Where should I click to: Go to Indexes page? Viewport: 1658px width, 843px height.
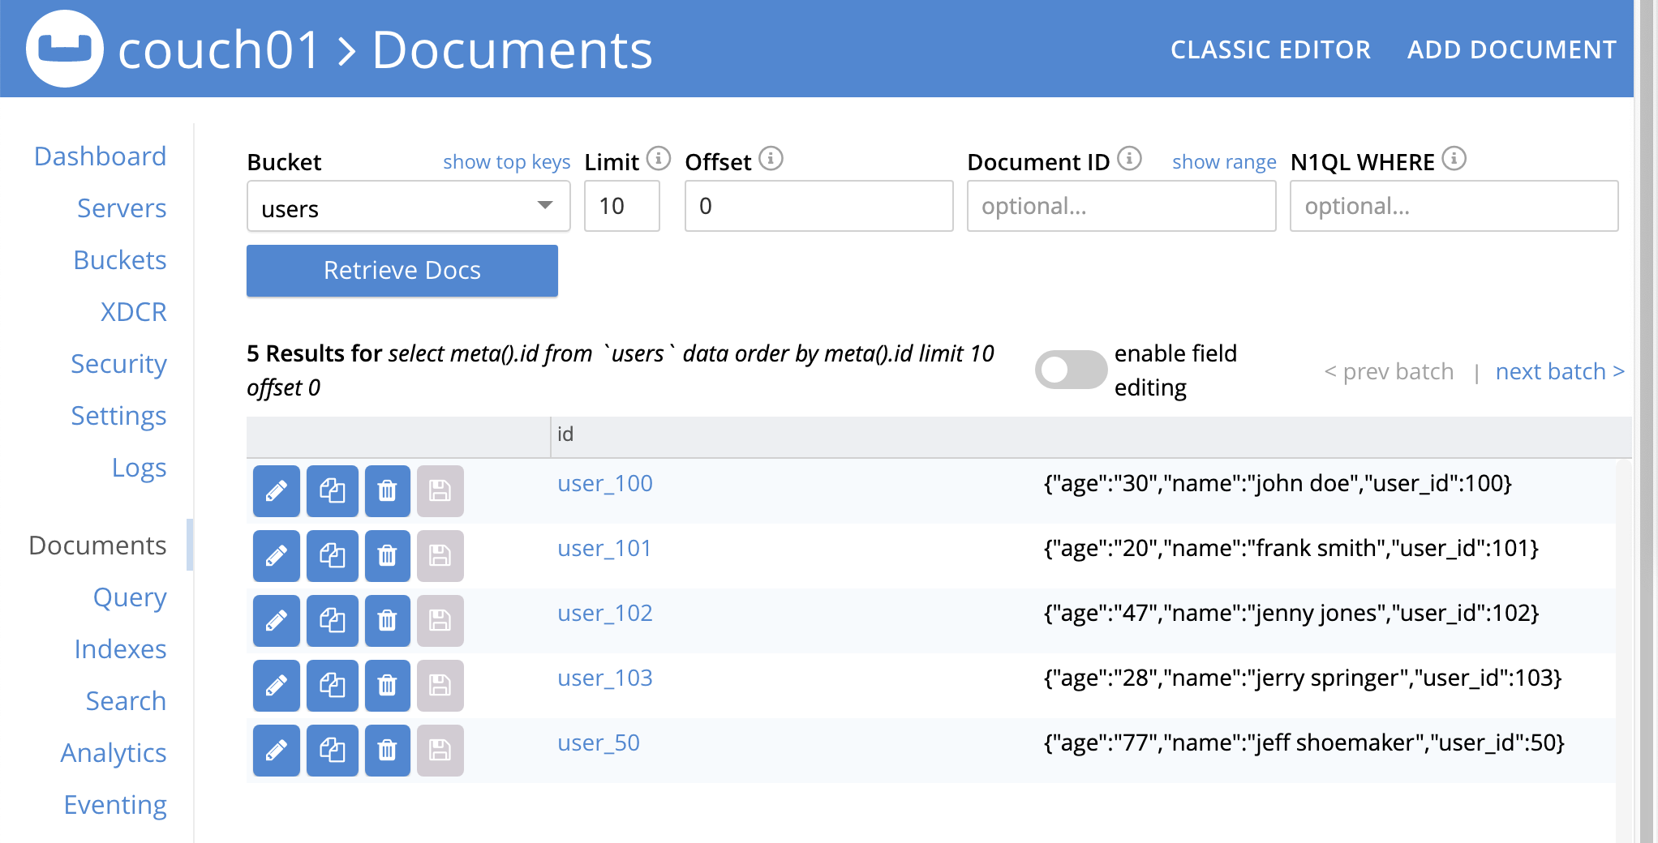click(120, 648)
